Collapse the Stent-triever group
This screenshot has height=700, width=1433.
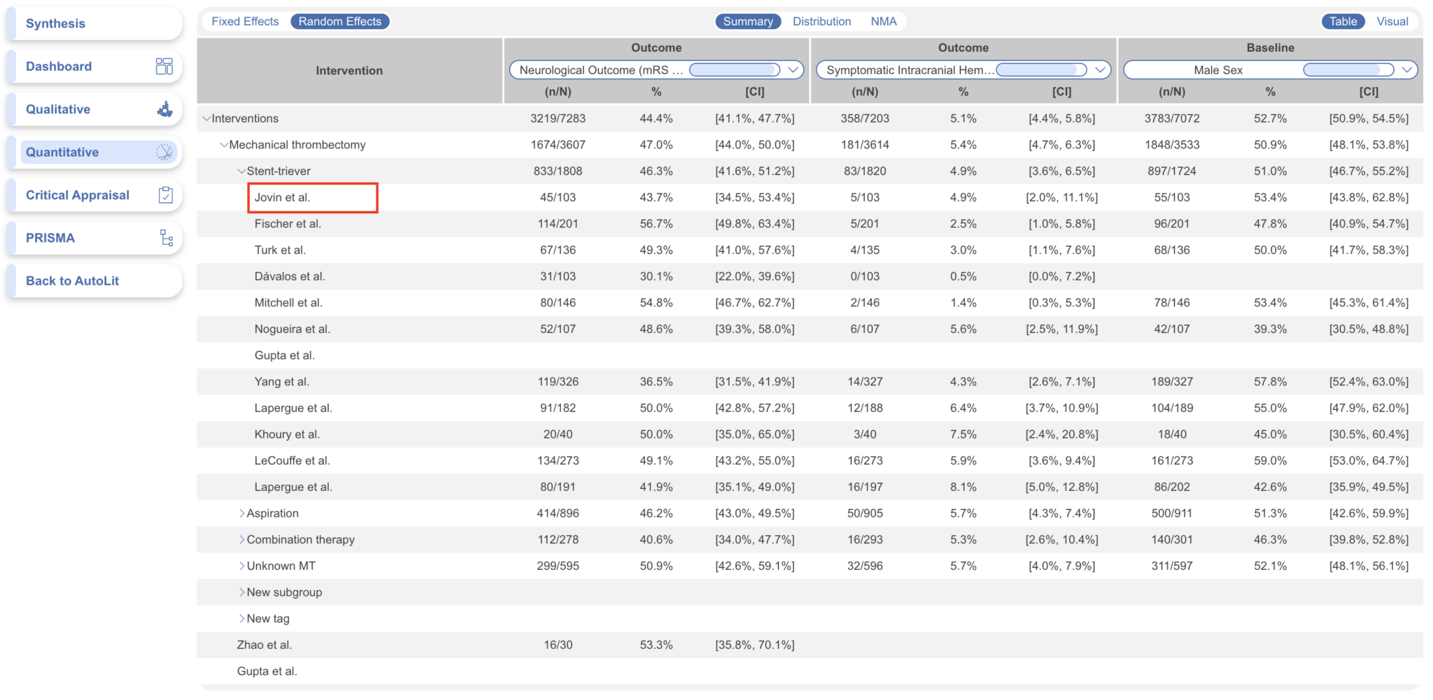tap(241, 171)
